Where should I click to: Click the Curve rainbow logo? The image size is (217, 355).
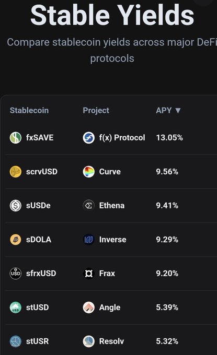[x=88, y=172]
